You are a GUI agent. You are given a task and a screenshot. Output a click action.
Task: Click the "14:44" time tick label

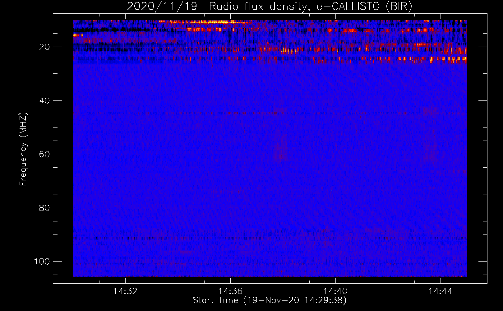441,291
